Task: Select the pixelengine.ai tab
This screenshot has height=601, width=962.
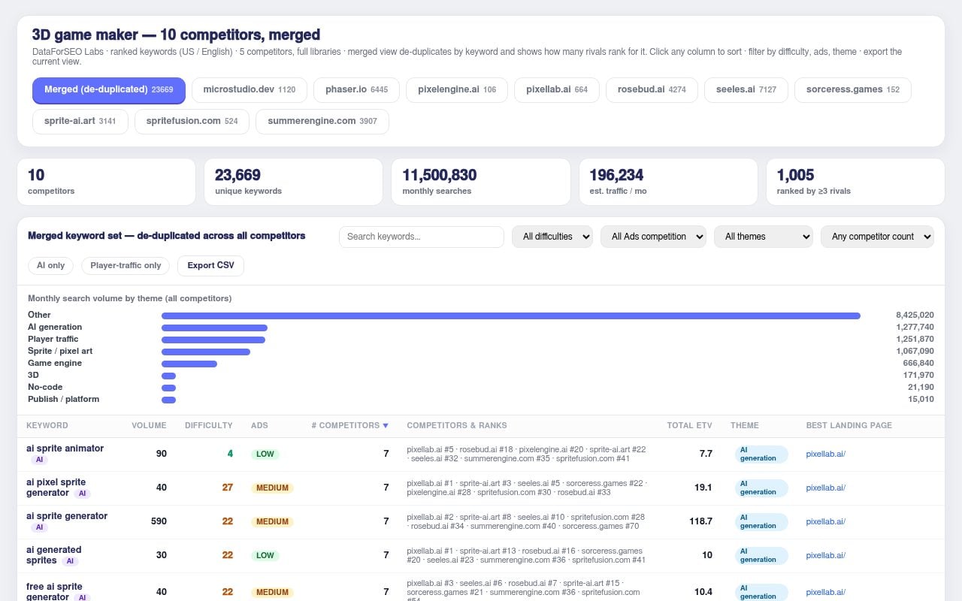Action: click(457, 89)
